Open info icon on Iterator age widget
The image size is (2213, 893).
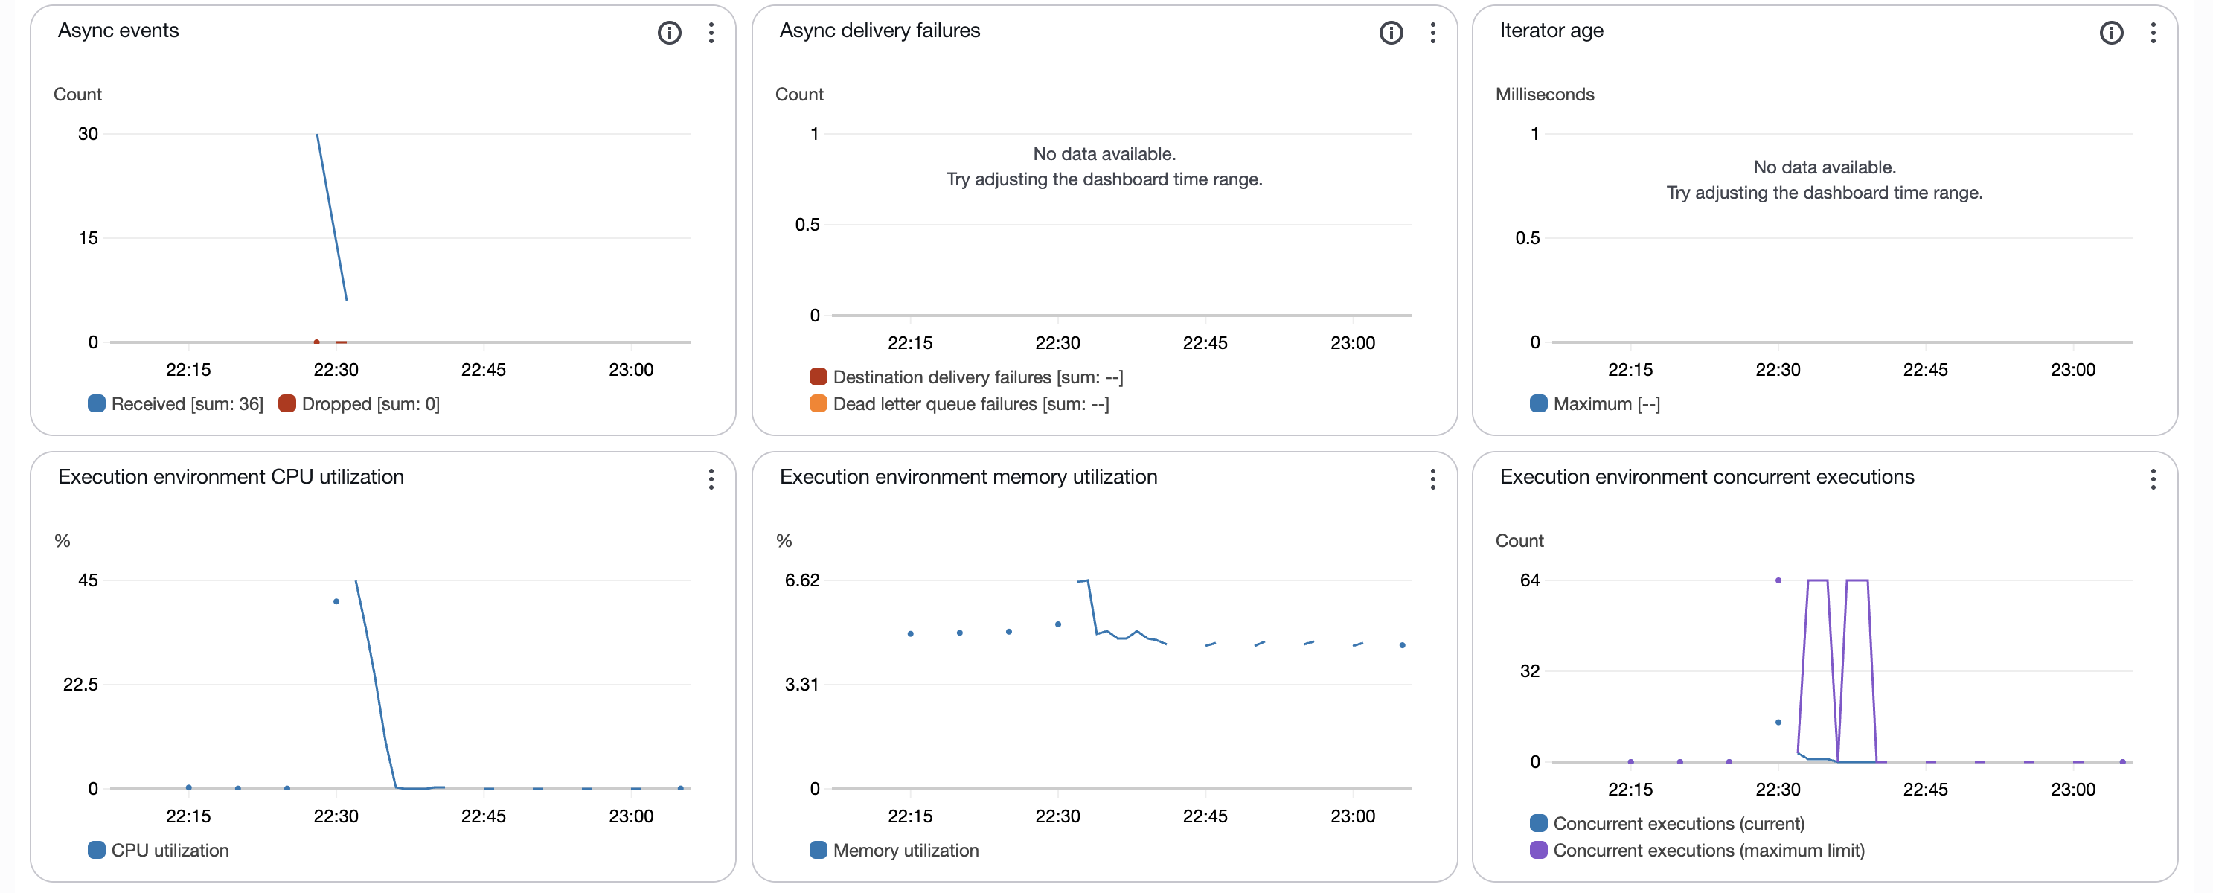tap(2111, 33)
